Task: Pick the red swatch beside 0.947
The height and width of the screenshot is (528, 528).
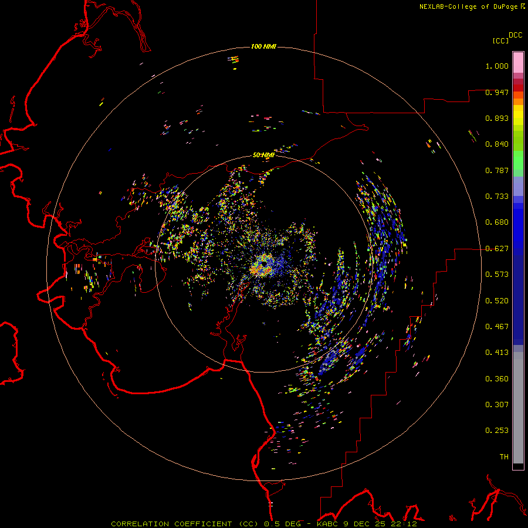Action: [x=518, y=88]
